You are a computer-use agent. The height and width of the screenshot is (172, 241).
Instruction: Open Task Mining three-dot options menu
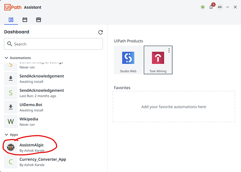[x=169, y=51]
